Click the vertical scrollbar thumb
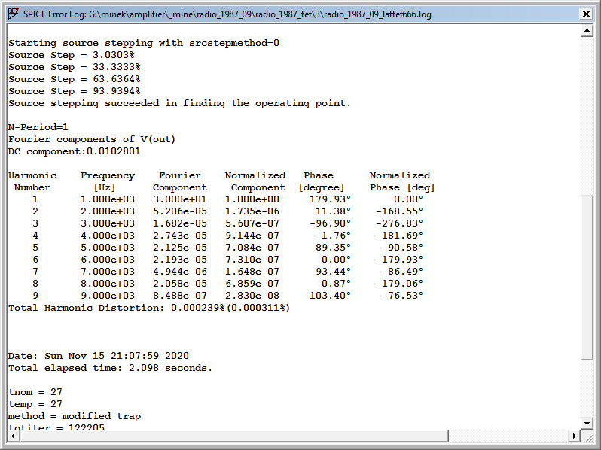The width and height of the screenshot is (601, 450). point(587,278)
